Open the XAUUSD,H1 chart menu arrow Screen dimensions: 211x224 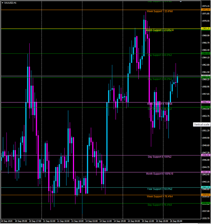(x=3, y=3)
